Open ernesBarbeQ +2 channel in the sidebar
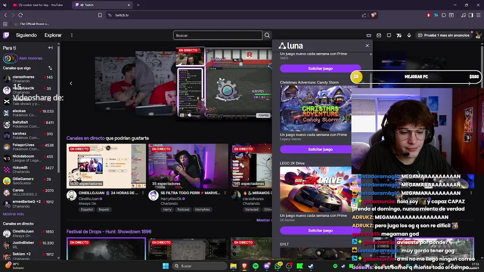Image resolution: width=484 pixels, height=272 pixels. [29, 203]
